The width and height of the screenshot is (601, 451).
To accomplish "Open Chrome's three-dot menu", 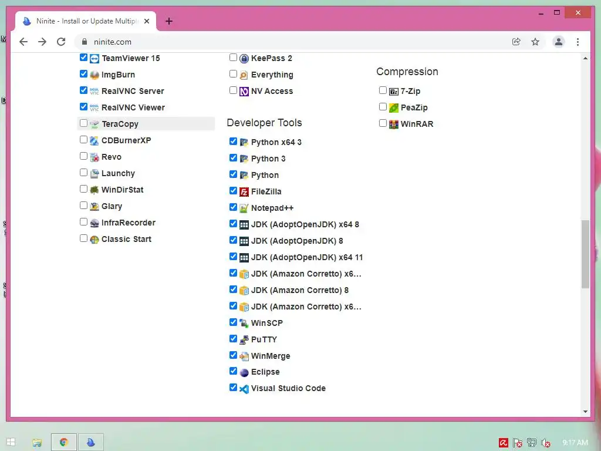I will click(578, 42).
